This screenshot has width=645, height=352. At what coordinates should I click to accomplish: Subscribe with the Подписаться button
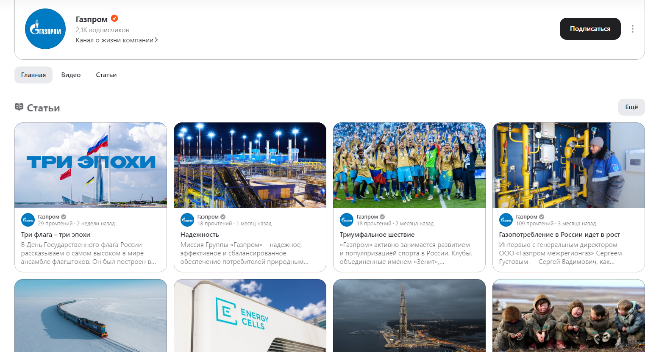point(590,29)
